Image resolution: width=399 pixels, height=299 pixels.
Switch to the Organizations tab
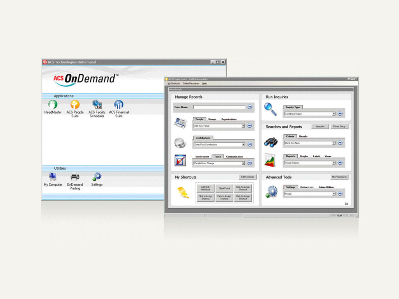(229, 119)
